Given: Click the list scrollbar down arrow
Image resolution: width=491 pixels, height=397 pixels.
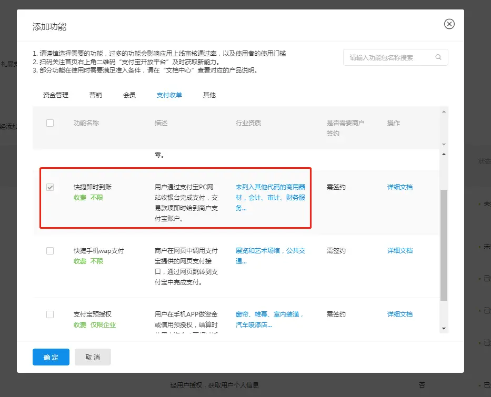Looking at the screenshot, I should pyautogui.click(x=444, y=329).
